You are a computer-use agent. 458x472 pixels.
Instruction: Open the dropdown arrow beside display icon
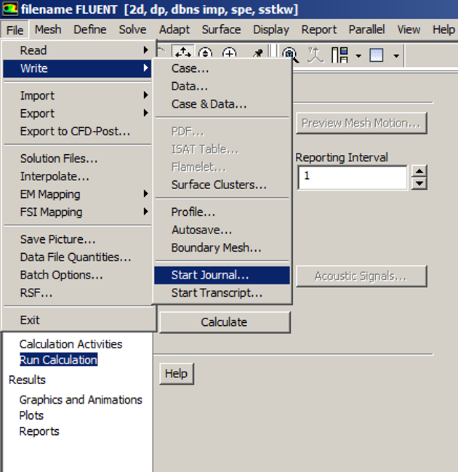(396, 56)
